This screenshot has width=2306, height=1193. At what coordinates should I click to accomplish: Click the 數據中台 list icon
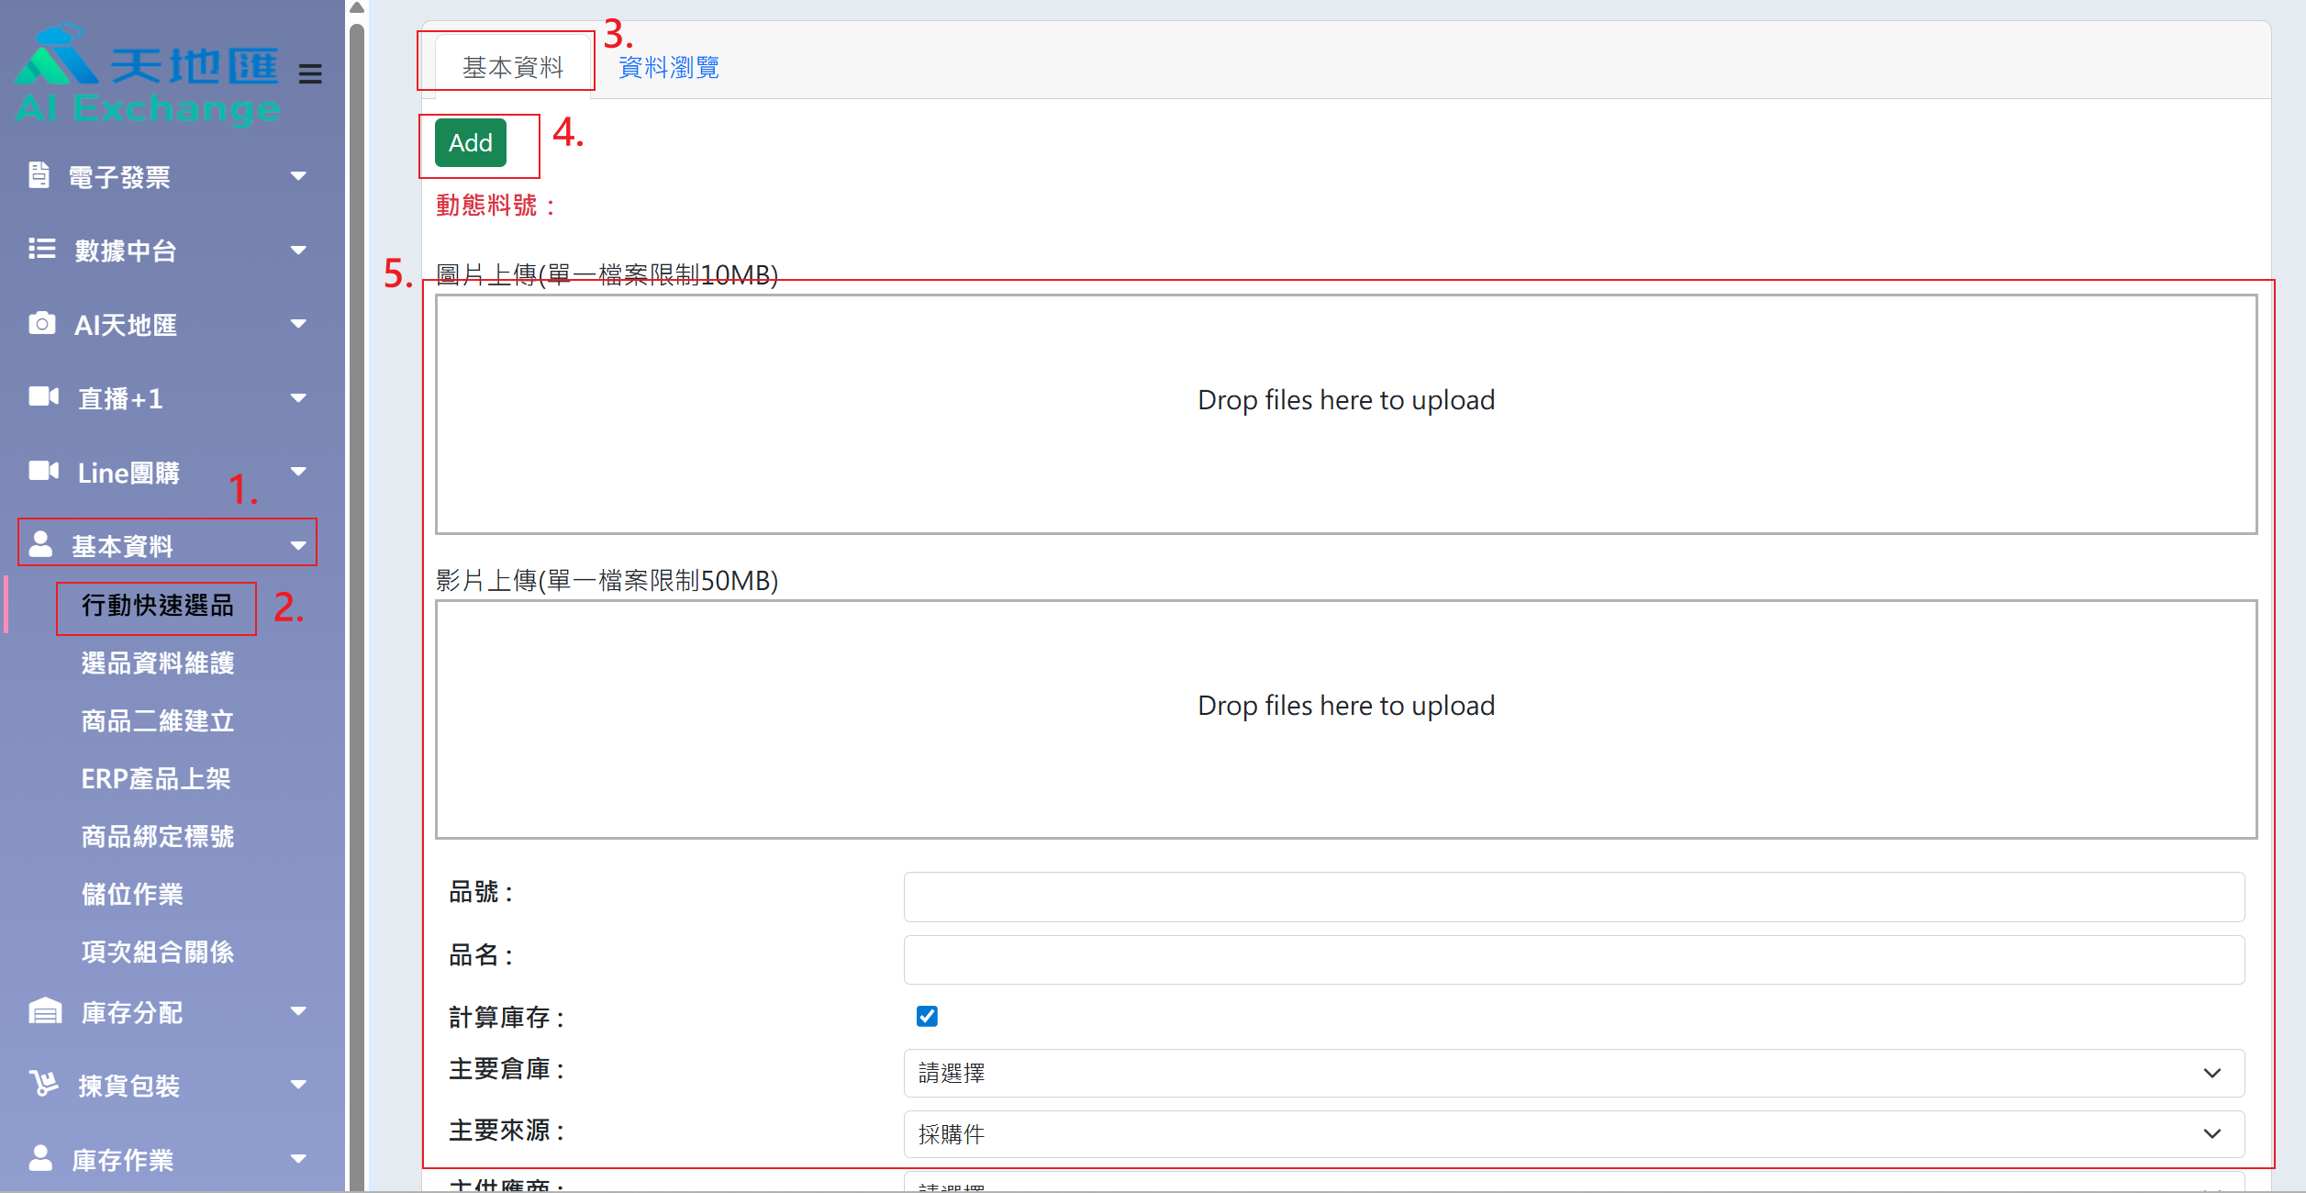click(41, 249)
